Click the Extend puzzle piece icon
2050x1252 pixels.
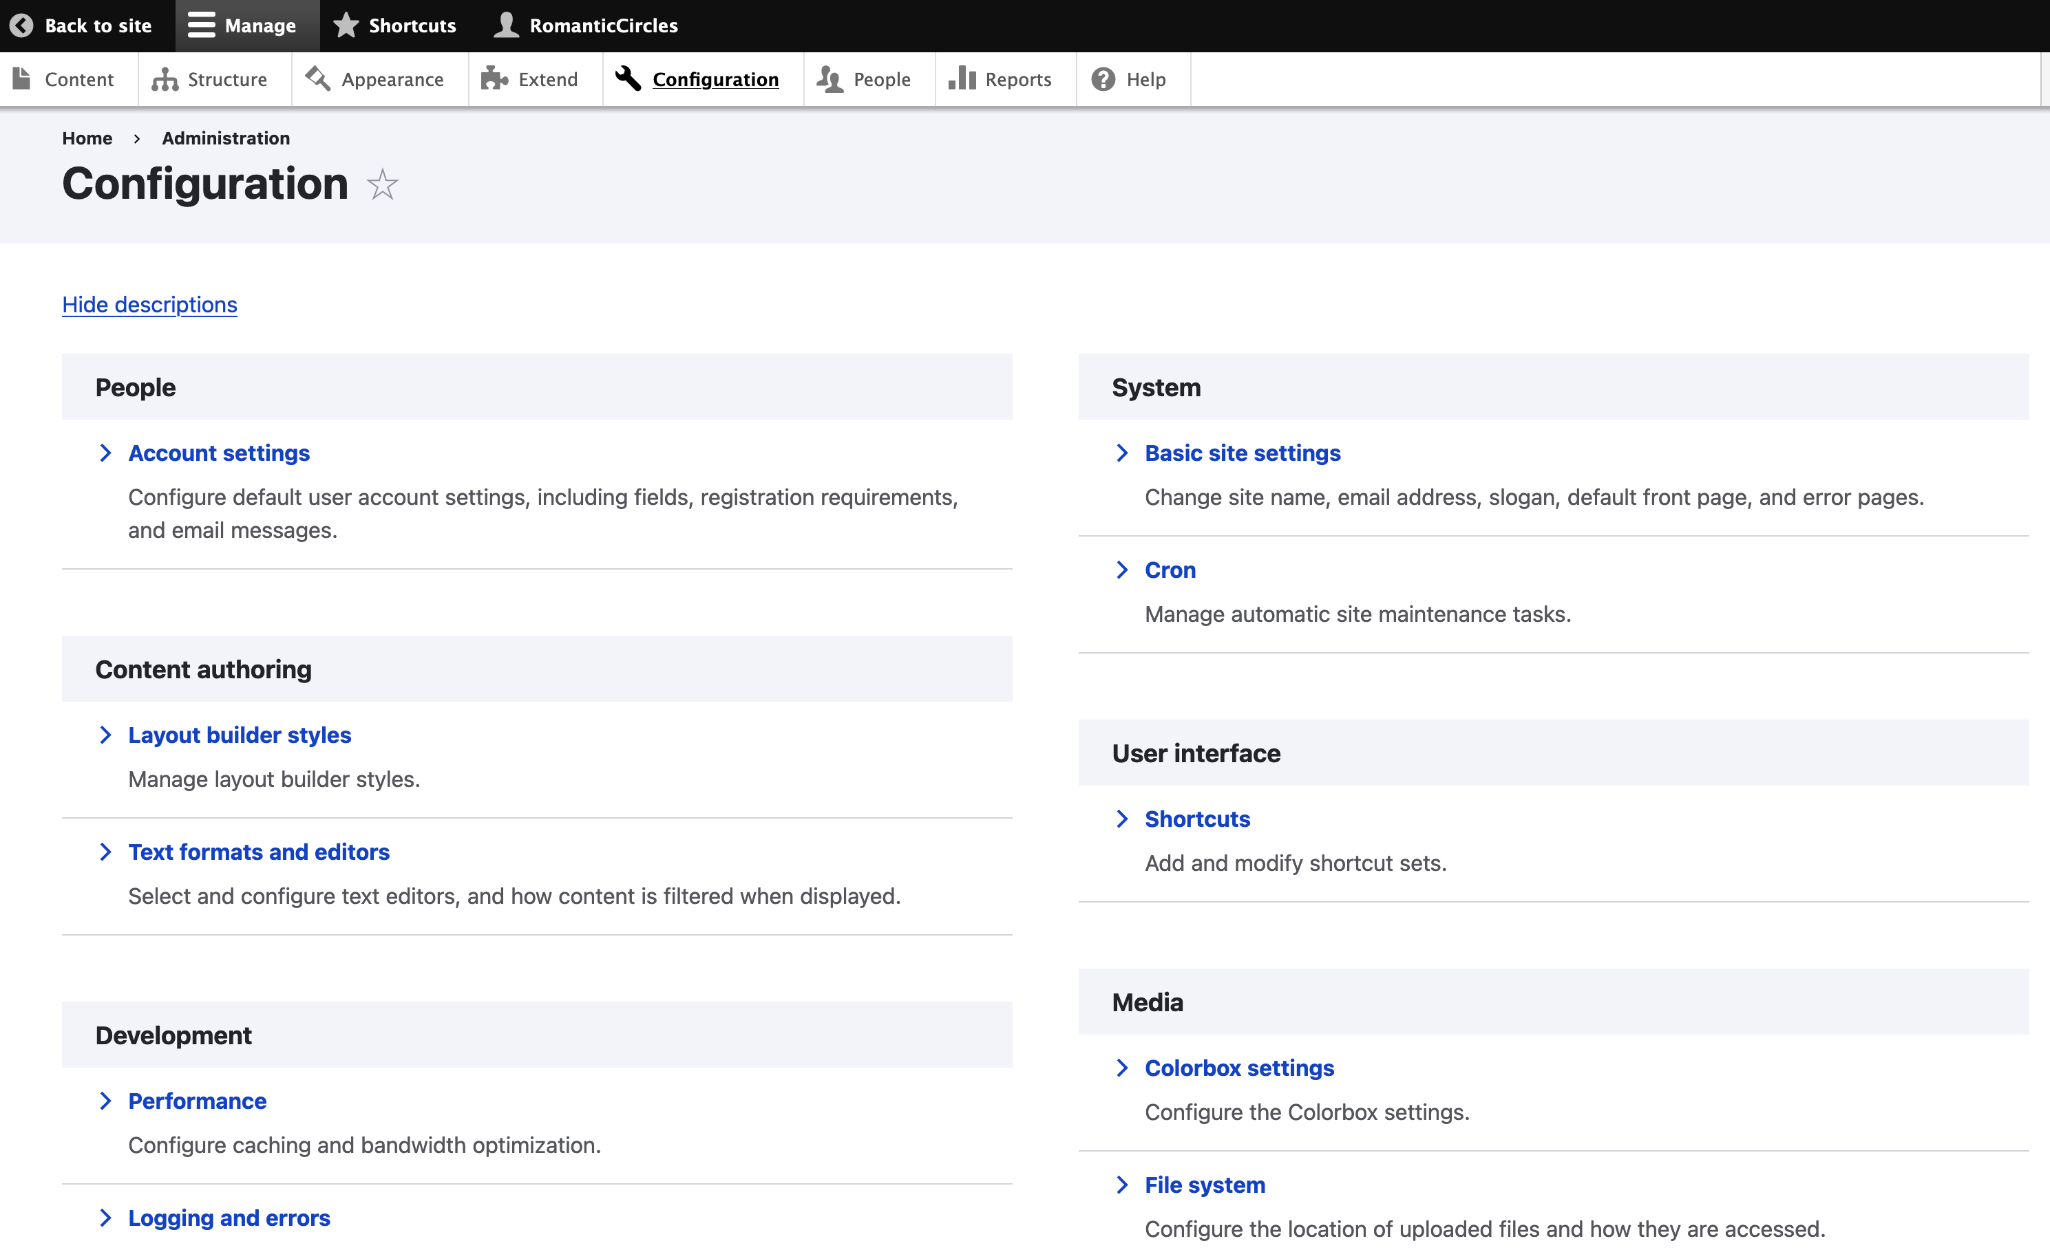pos(494,79)
